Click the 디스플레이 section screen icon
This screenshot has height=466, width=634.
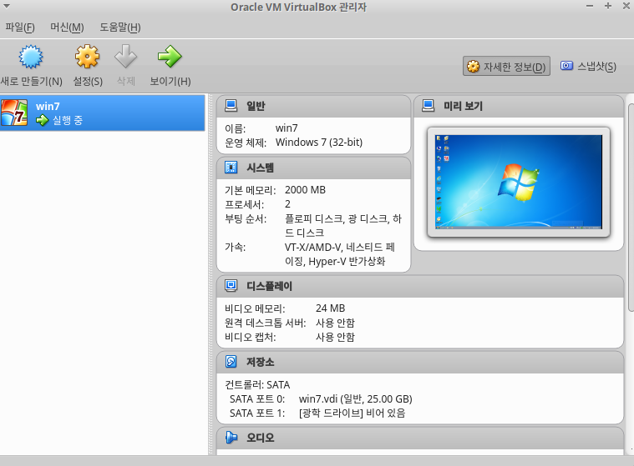(231, 286)
